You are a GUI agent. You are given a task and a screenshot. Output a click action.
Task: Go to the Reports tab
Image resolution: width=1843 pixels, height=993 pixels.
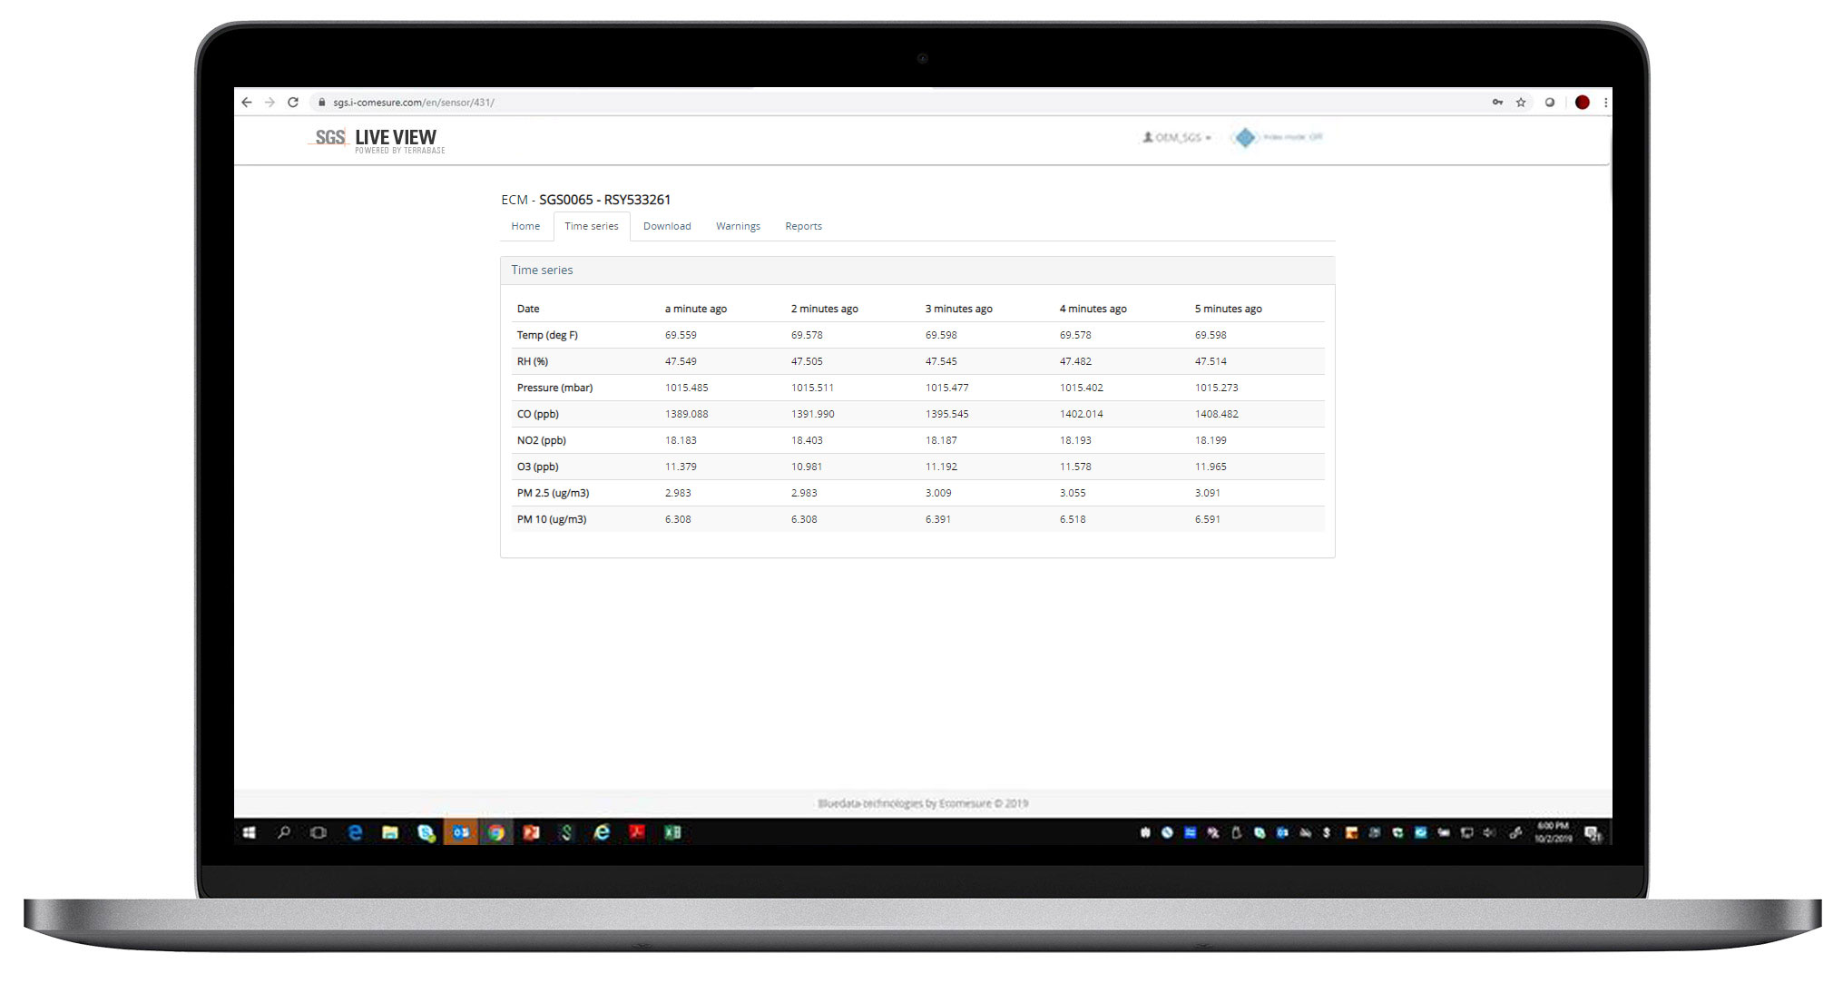click(x=803, y=226)
